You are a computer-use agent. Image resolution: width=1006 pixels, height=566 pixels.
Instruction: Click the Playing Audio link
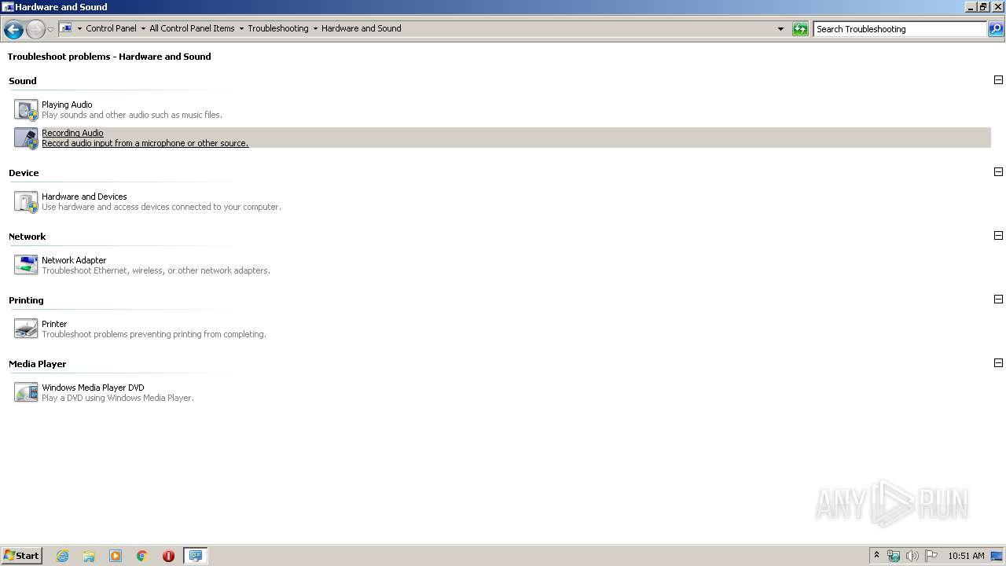click(67, 105)
